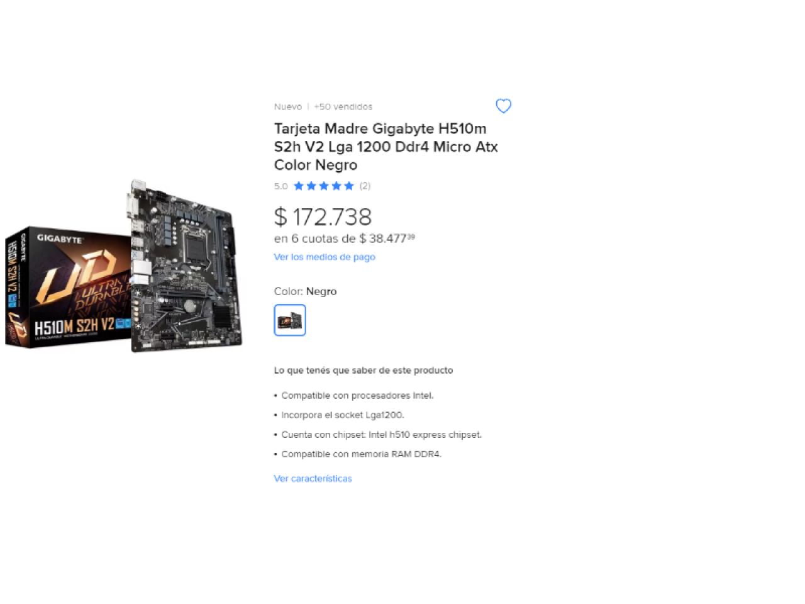Click the $ 172.738 price
This screenshot has width=805, height=604.
point(323,217)
